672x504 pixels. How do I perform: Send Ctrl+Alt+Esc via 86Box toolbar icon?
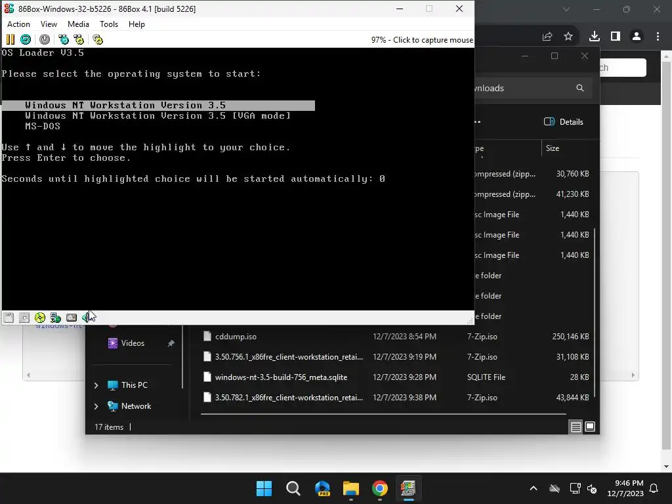(79, 39)
